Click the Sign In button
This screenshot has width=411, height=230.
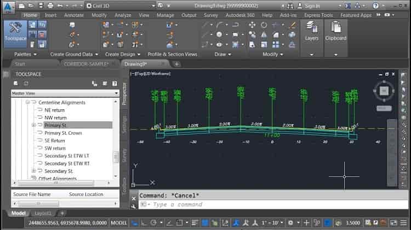[x=309, y=6]
